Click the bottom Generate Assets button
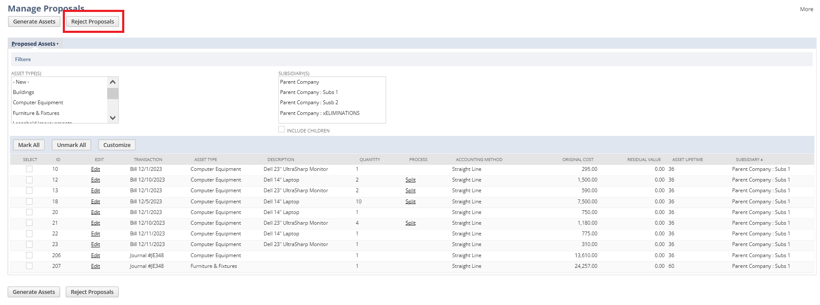This screenshot has width=820, height=305. point(34,292)
